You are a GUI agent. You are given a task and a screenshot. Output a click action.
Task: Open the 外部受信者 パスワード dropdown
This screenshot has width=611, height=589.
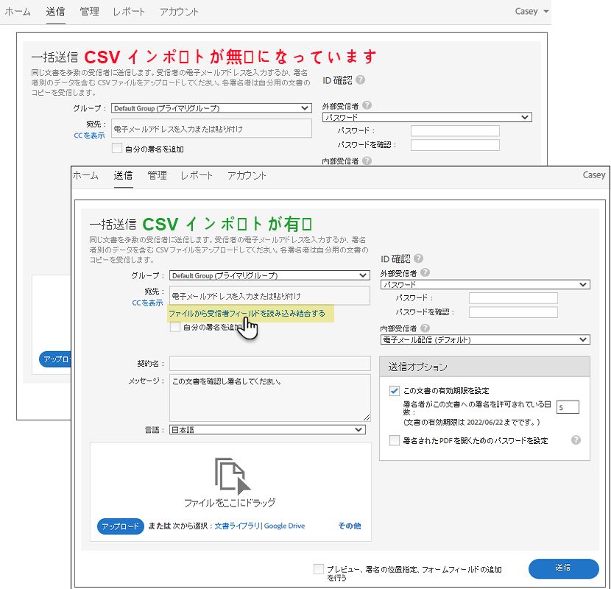(x=486, y=284)
